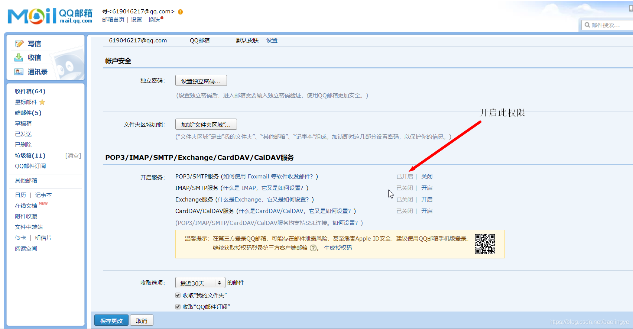633x329 pixels.
Task: Open 草稿箱 drafts folder
Action: [23, 123]
